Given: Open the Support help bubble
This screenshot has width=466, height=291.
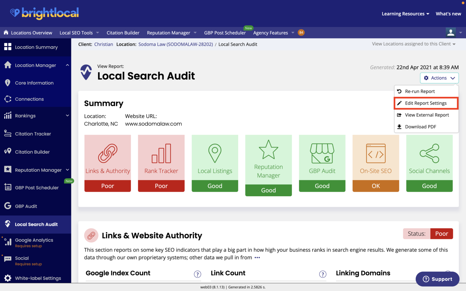Looking at the screenshot, I should 437,279.
